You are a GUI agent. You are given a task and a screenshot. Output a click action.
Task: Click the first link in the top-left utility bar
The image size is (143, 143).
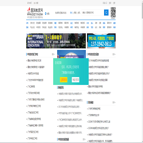(x=29, y=3)
